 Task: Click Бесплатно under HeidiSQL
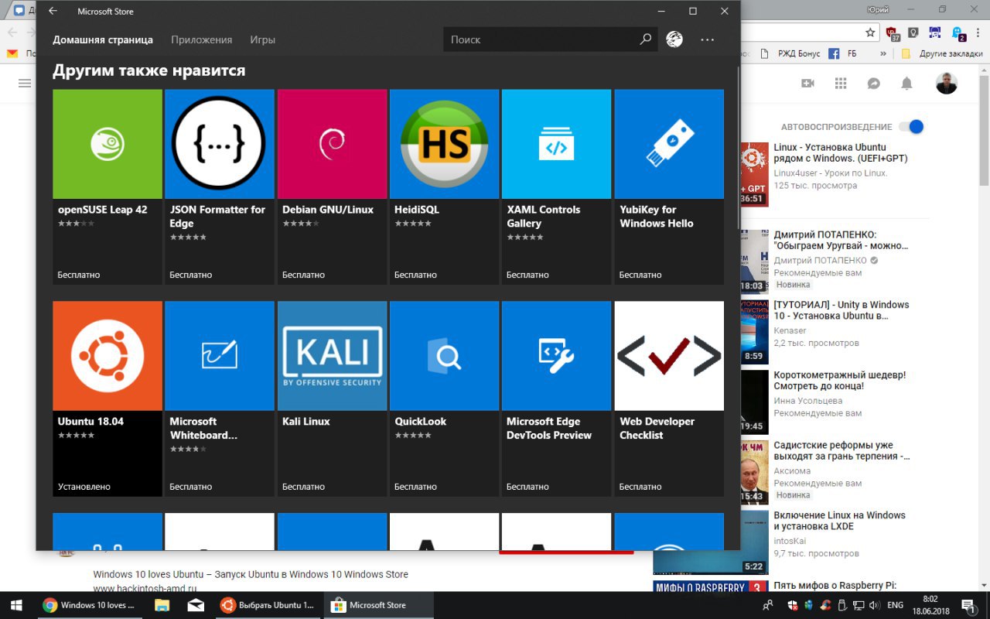click(x=415, y=275)
